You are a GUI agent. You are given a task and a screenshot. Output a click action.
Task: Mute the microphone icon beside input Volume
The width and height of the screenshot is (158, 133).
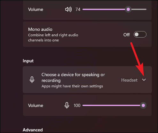(67, 105)
